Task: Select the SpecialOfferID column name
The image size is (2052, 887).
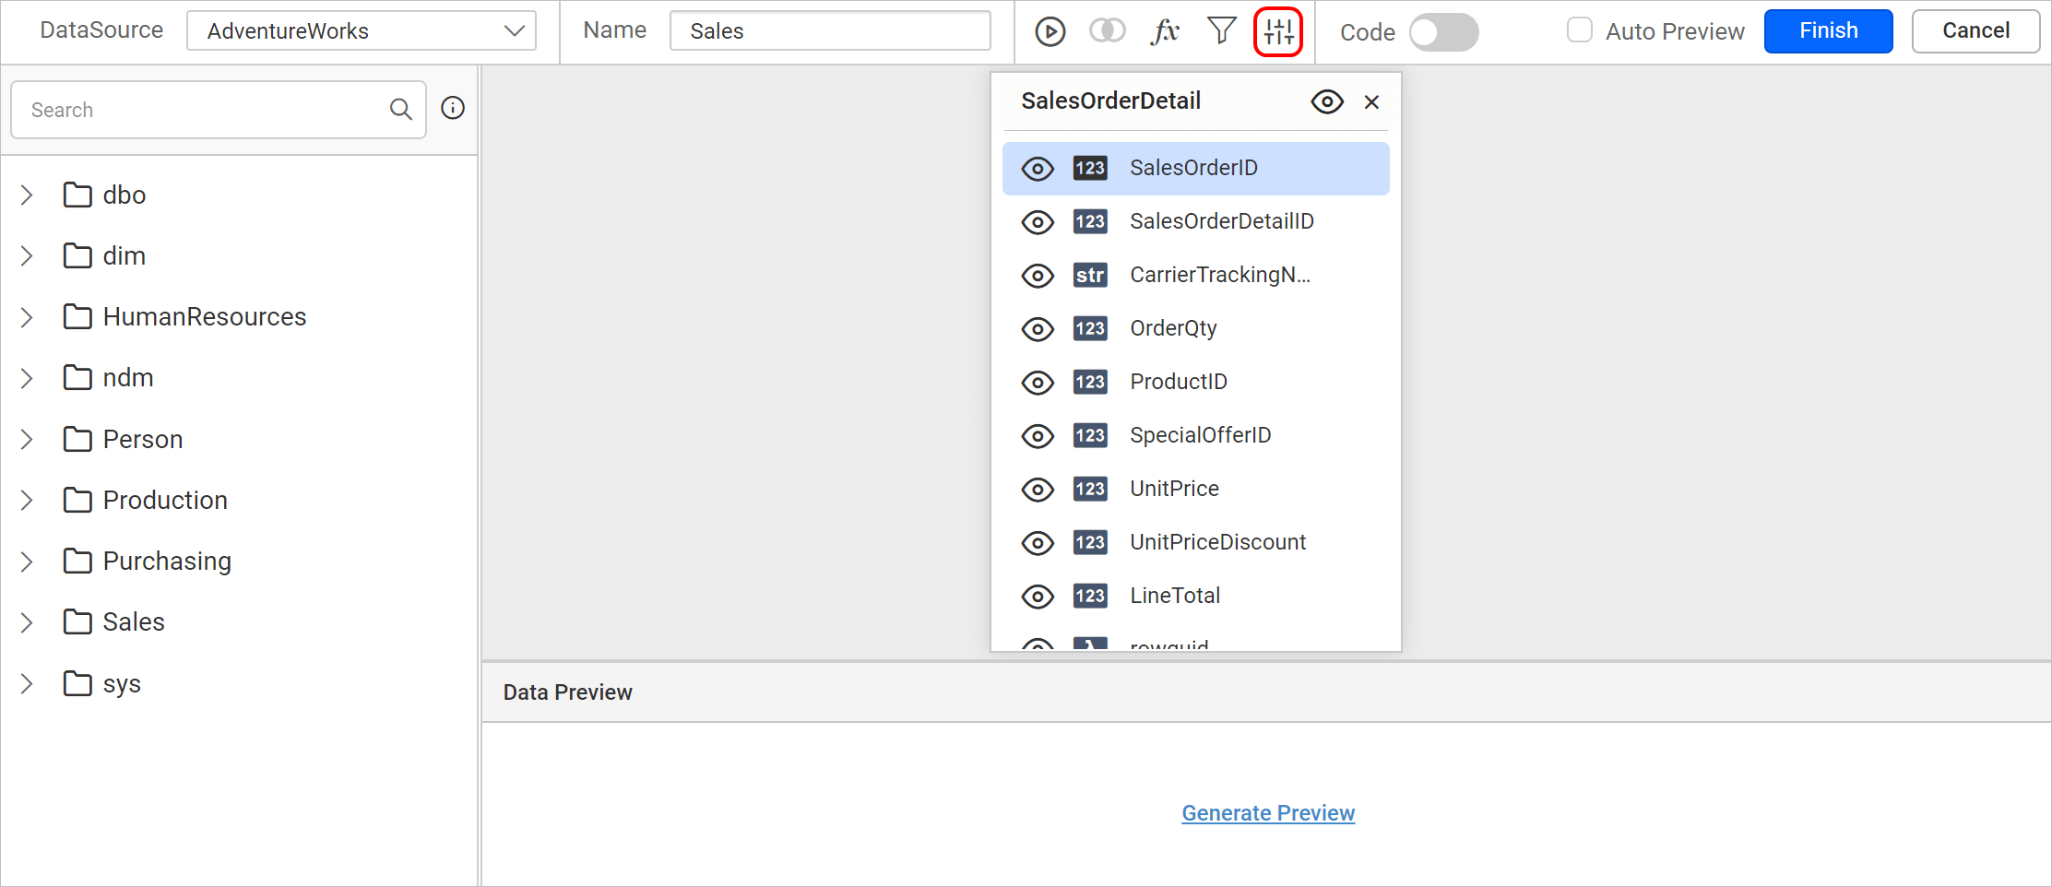Action: (1201, 435)
